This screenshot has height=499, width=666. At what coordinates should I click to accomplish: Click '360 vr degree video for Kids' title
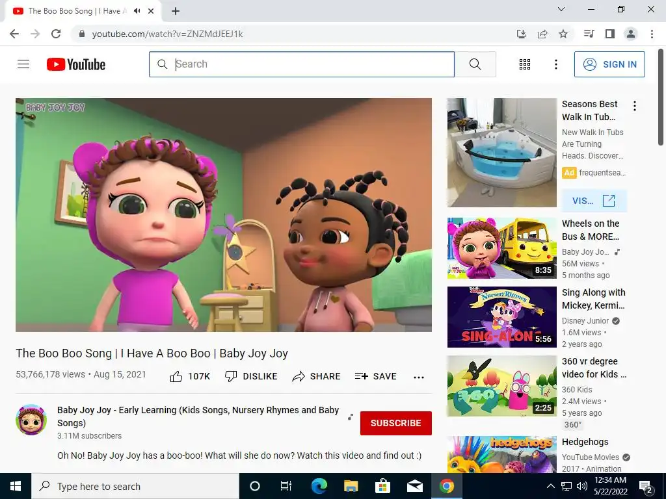(x=594, y=368)
